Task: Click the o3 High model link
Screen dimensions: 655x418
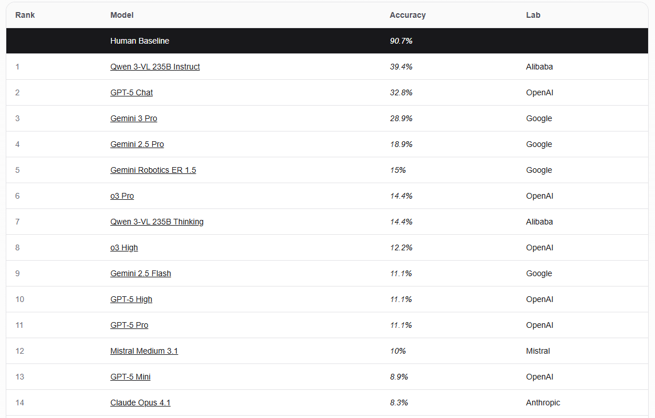Action: coord(124,247)
